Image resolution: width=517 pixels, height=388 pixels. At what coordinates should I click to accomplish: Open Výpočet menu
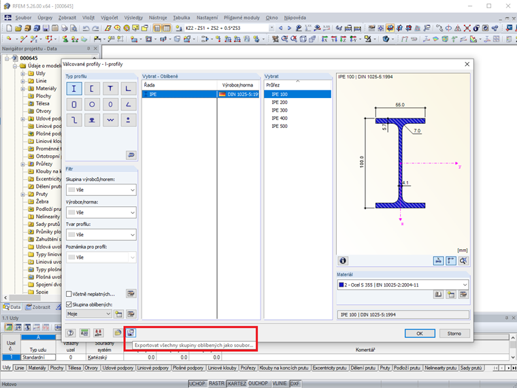coord(109,18)
